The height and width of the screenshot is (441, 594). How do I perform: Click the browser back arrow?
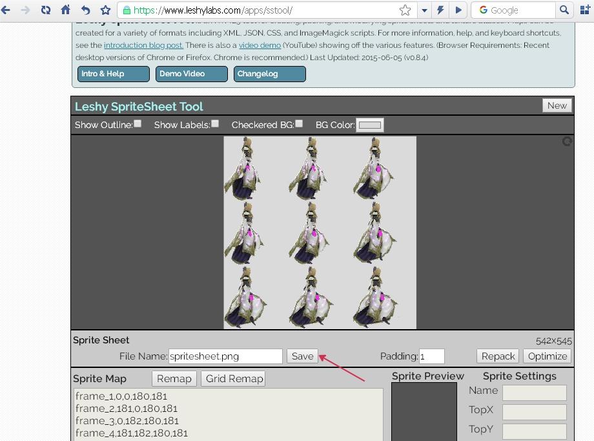tap(6, 10)
